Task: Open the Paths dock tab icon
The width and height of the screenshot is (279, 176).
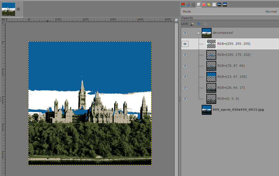Action: coord(193,5)
